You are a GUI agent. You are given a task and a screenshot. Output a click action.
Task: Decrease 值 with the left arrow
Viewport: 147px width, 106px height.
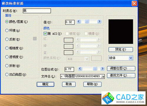tap(79, 21)
